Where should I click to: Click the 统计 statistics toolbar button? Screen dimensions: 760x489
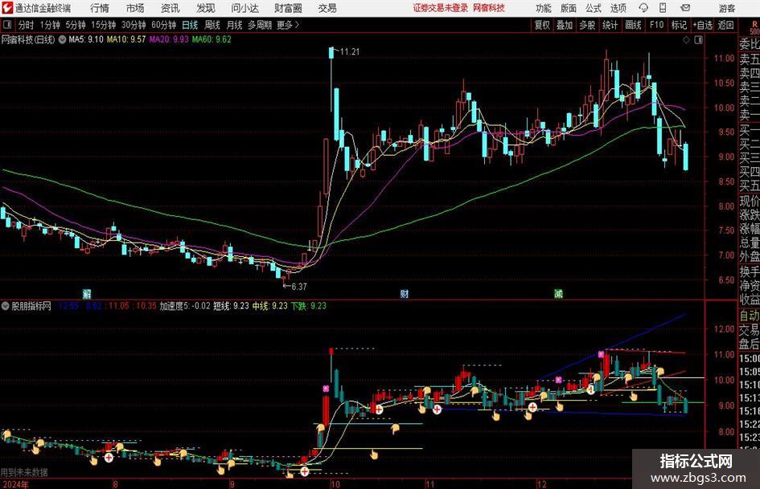(610, 25)
